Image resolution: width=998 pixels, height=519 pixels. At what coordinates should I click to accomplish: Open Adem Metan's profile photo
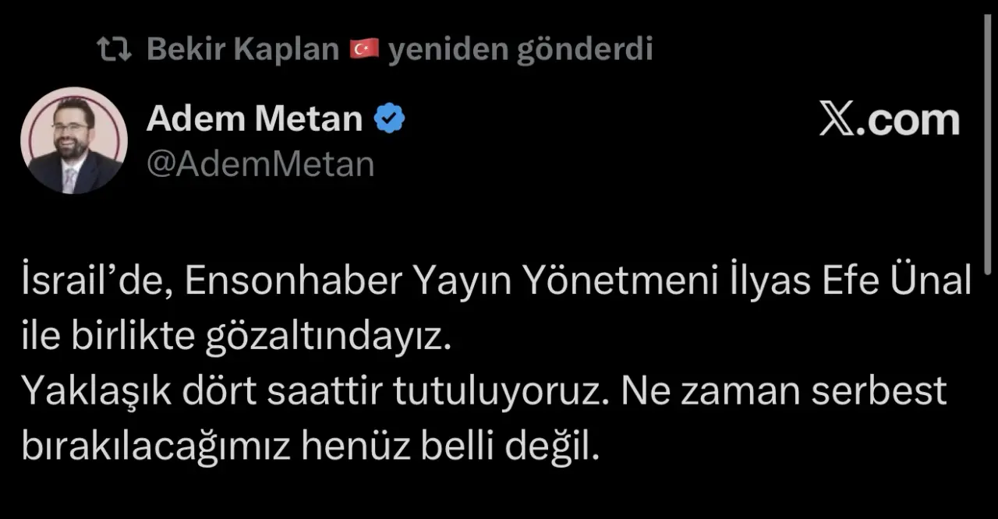coord(74,140)
